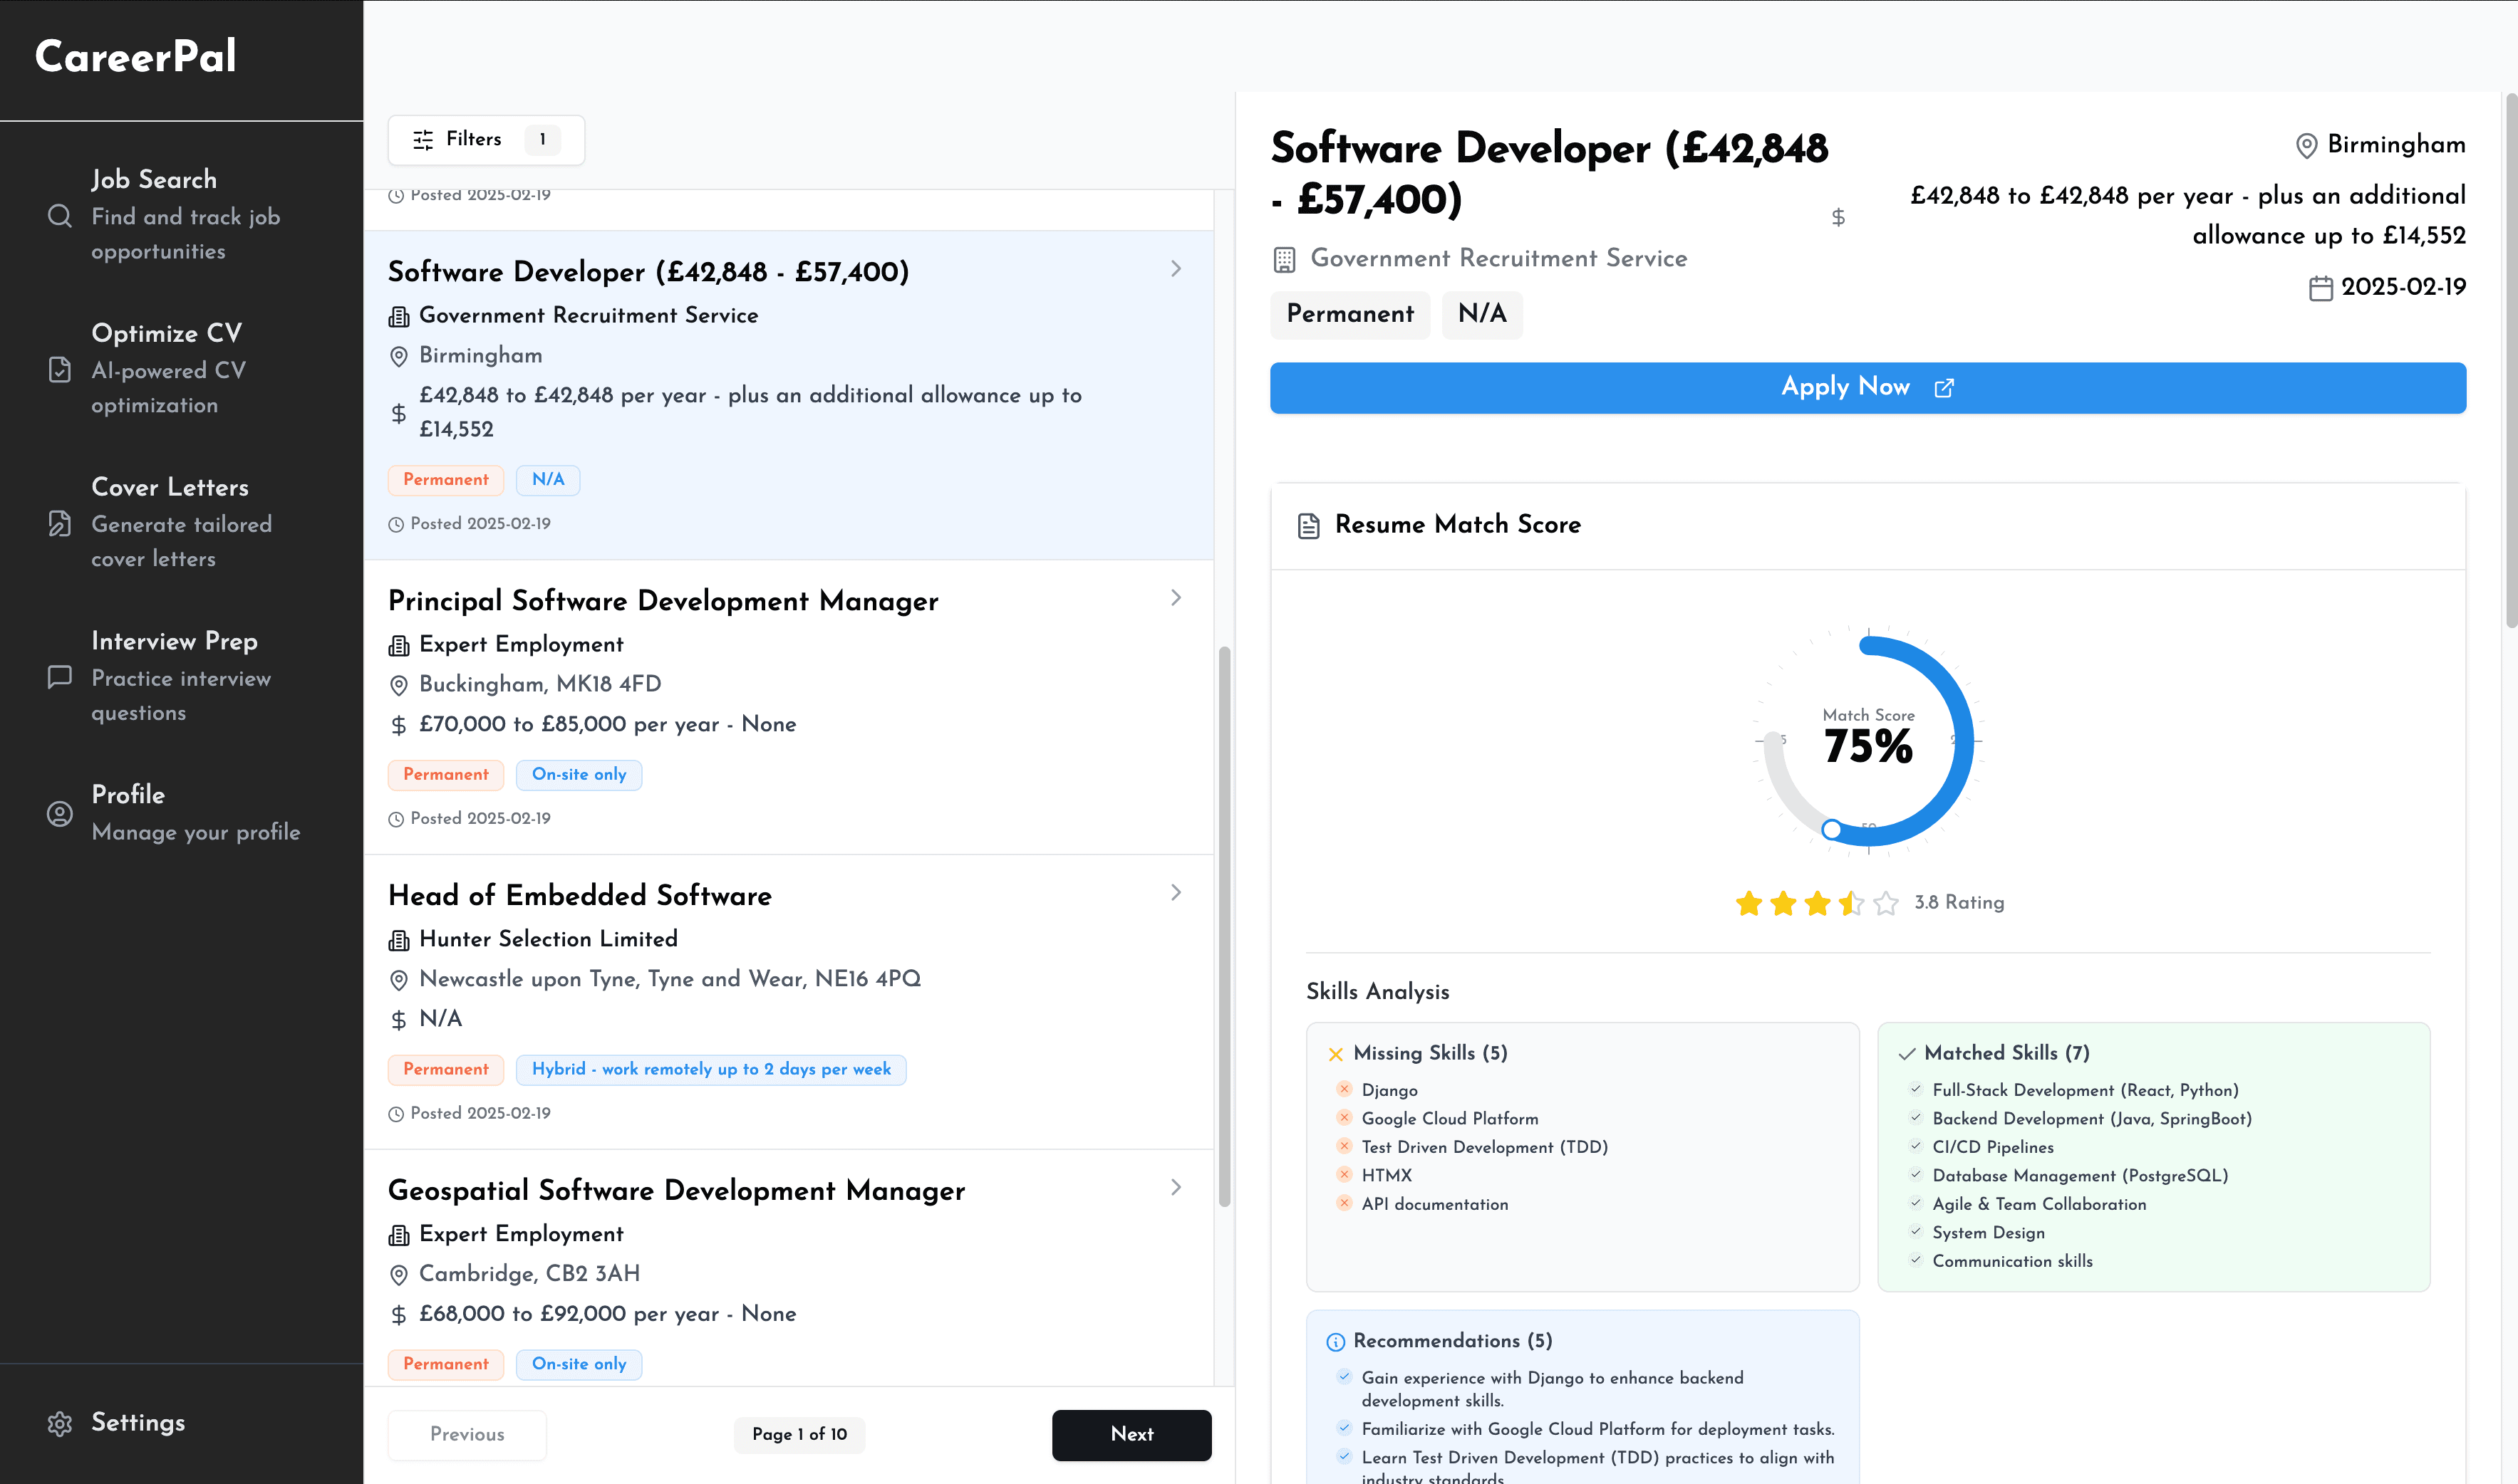2518x1484 pixels.
Task: Click the filter sliders icon in Filters button
Action: (423, 140)
